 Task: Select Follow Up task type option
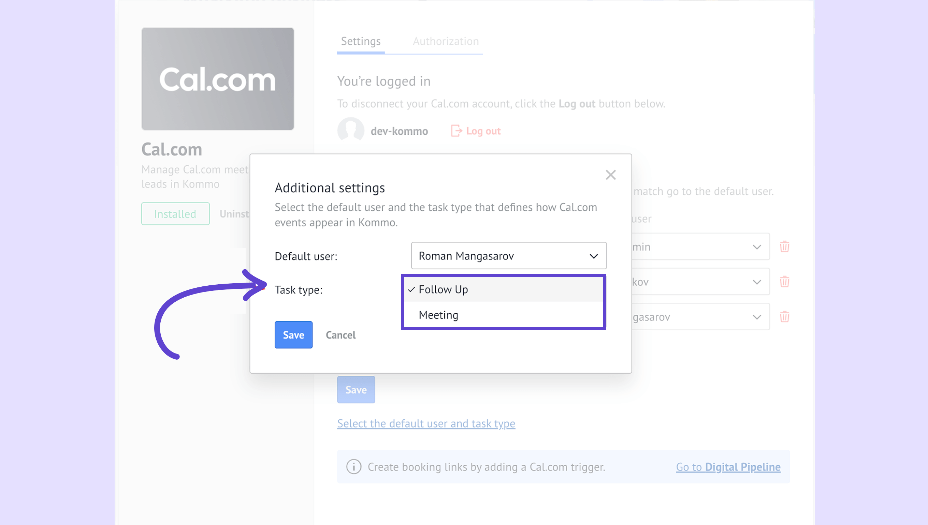click(x=443, y=289)
